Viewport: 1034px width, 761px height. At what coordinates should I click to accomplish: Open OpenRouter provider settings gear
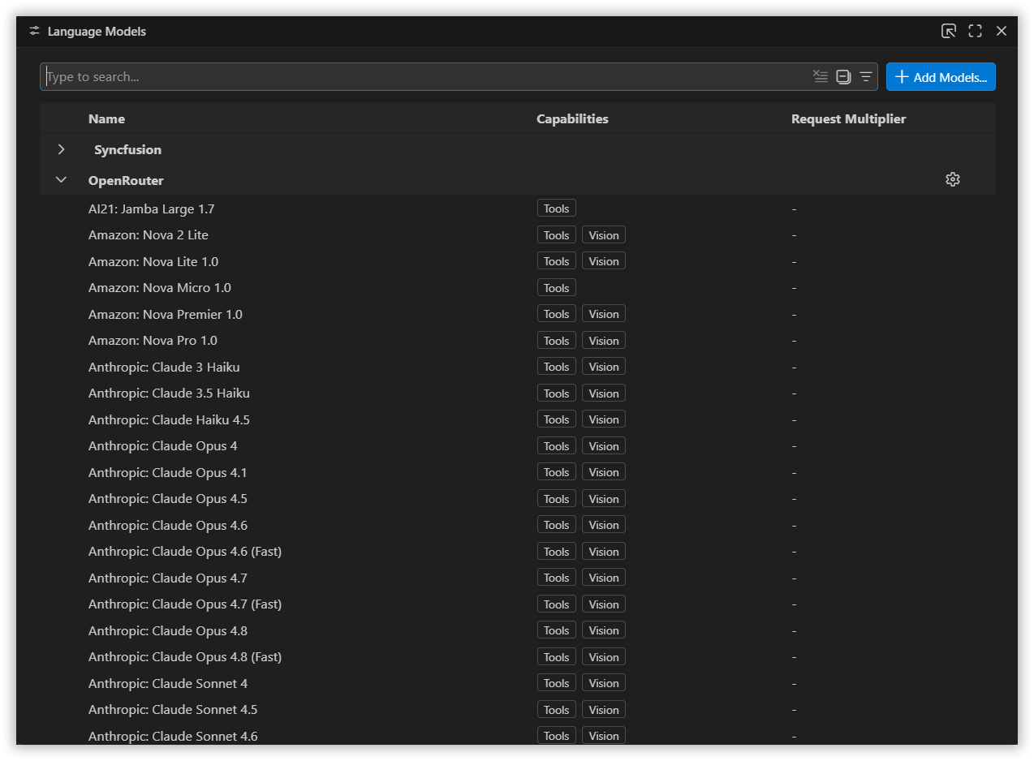(x=953, y=179)
